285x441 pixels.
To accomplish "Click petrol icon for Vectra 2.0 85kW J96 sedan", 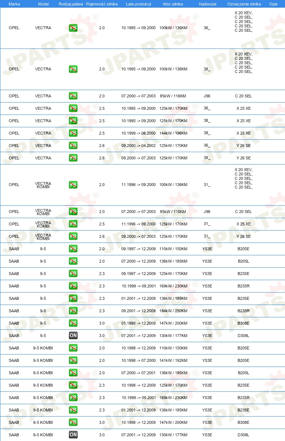I will click(x=73, y=96).
